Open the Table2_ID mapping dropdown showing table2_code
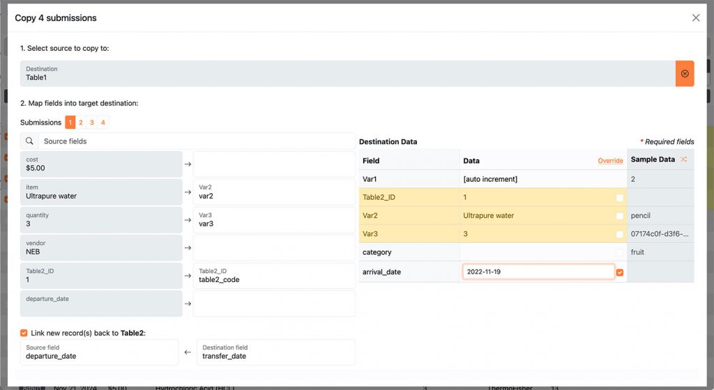The height and width of the screenshot is (390, 714). [274, 276]
